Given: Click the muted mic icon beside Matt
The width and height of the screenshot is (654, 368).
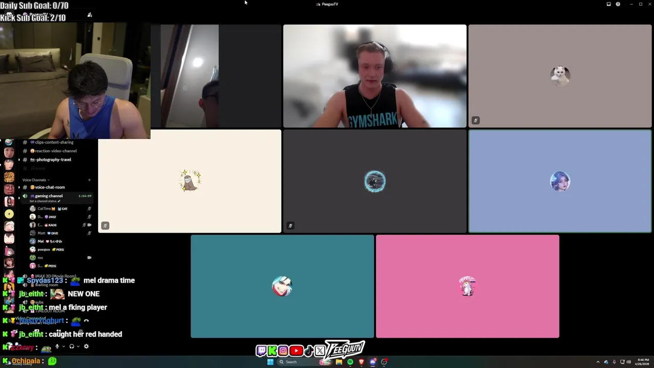Looking at the screenshot, I should pos(89,233).
